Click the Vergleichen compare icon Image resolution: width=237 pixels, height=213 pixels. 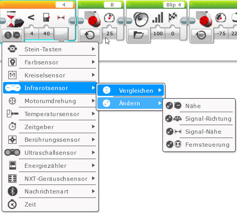[107, 90]
